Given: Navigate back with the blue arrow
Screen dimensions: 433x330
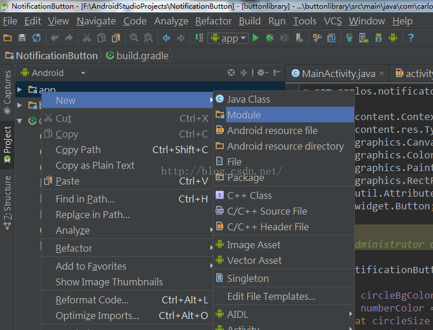Looking at the screenshot, I should [x=166, y=38].
